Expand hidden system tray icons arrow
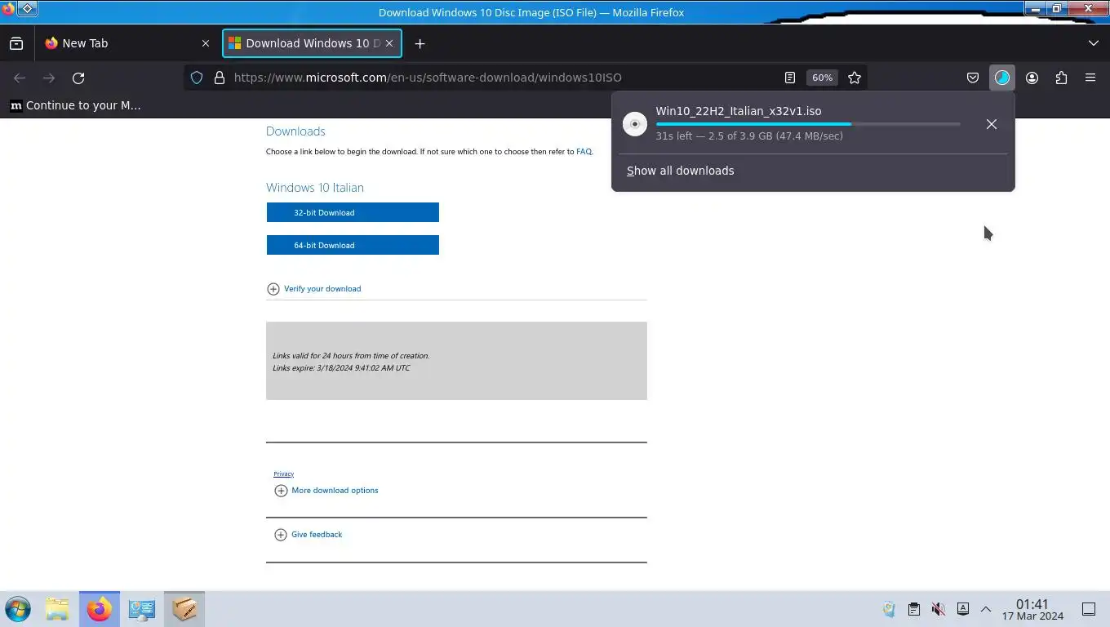 [986, 609]
